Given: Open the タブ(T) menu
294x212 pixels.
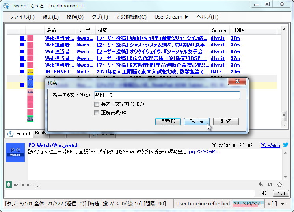Looking at the screenshot, I should (x=99, y=17).
